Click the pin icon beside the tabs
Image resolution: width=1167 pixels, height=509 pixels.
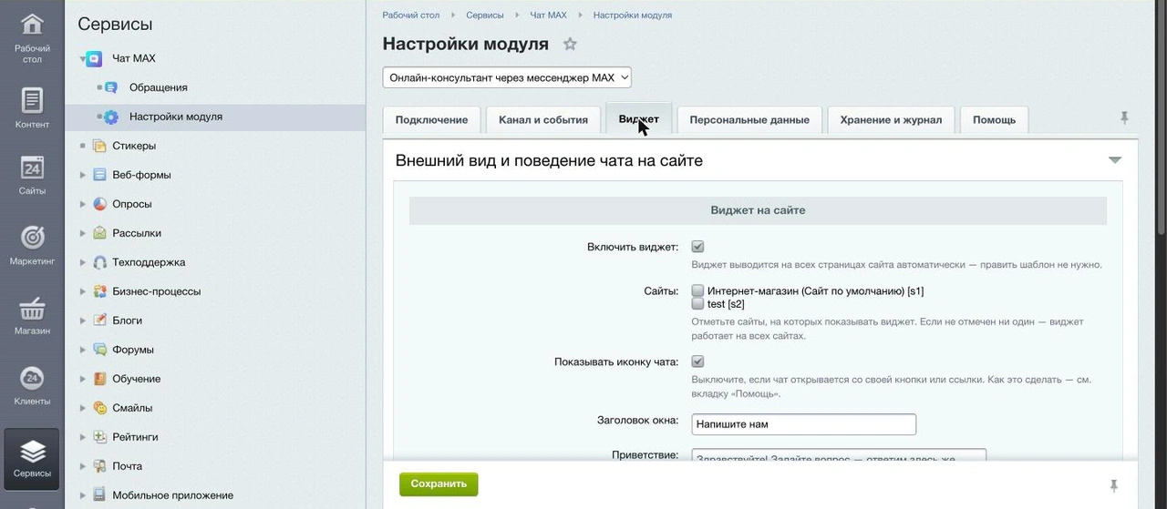[x=1124, y=118]
